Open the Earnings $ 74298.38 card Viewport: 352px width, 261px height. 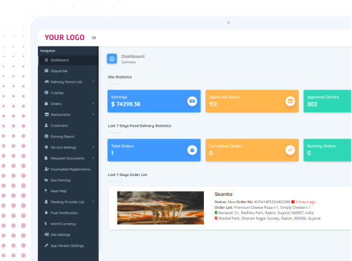(x=154, y=101)
